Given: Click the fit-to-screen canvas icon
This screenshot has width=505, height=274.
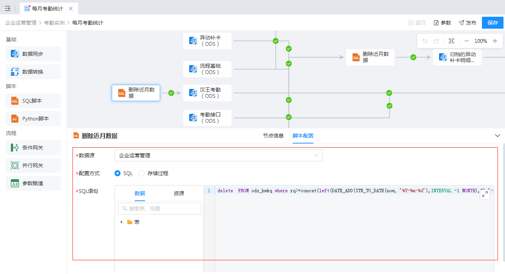Looking at the screenshot, I should tap(451, 41).
